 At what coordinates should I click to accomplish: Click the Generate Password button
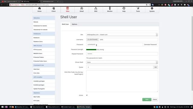click(150, 45)
